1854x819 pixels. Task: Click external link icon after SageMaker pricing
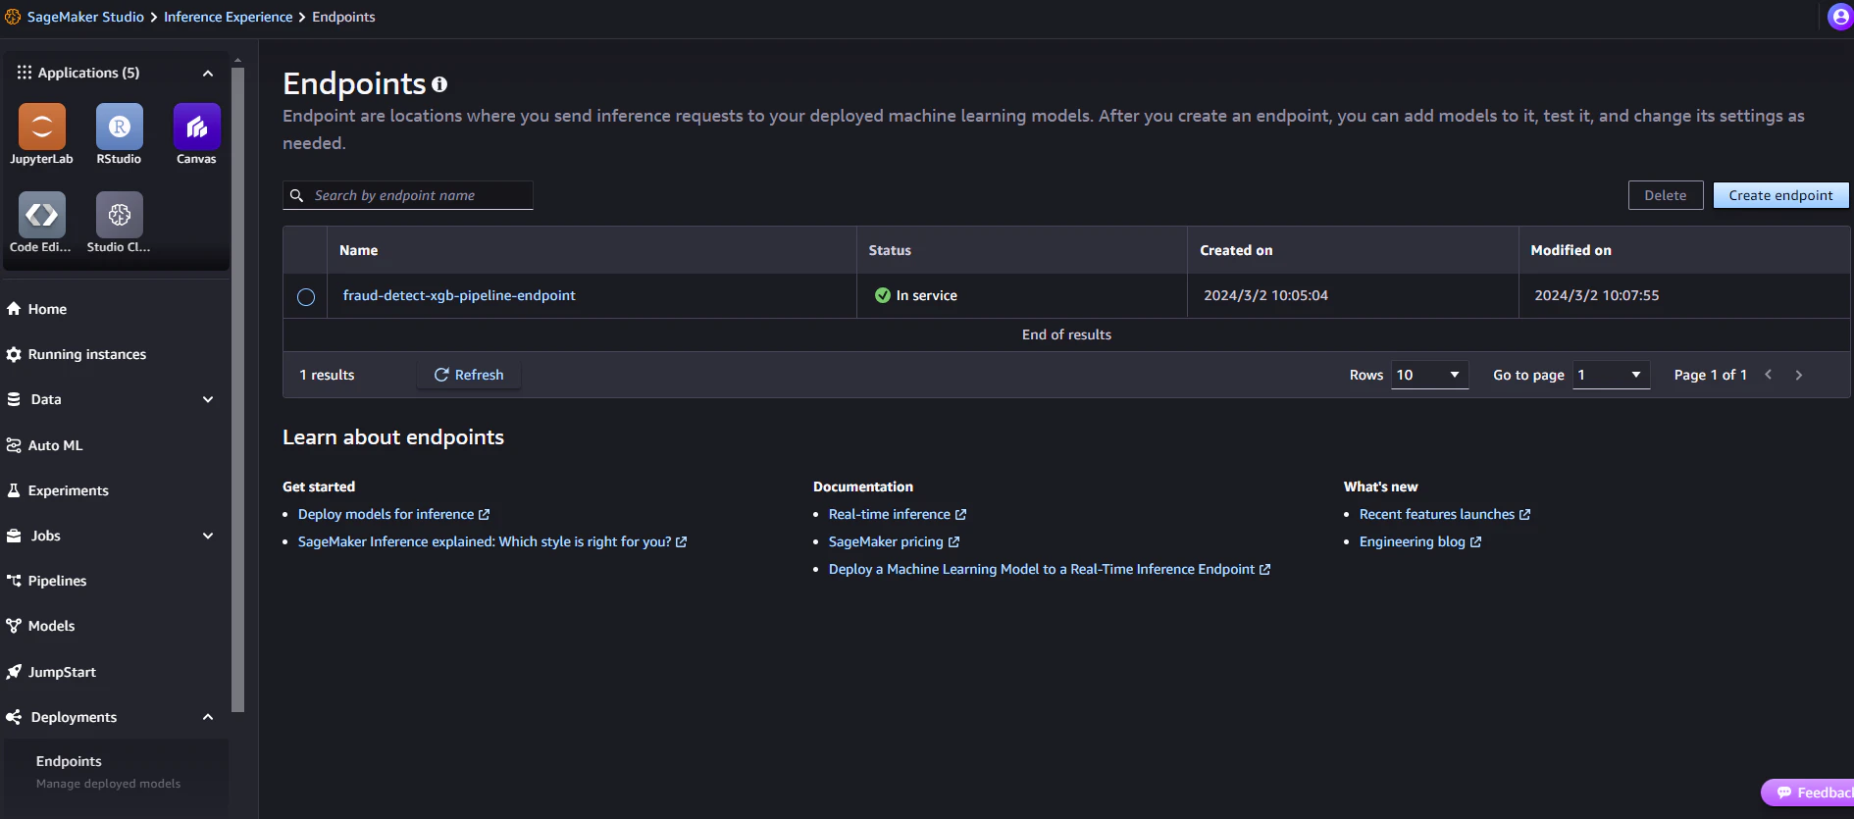tap(953, 541)
